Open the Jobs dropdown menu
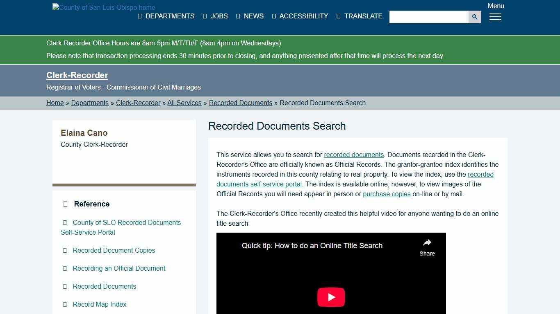Screen dimensions: 560x314 pyautogui.click(x=219, y=16)
